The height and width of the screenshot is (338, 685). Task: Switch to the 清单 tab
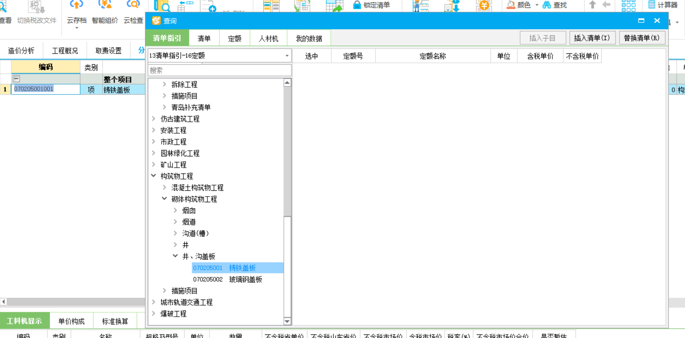[204, 38]
